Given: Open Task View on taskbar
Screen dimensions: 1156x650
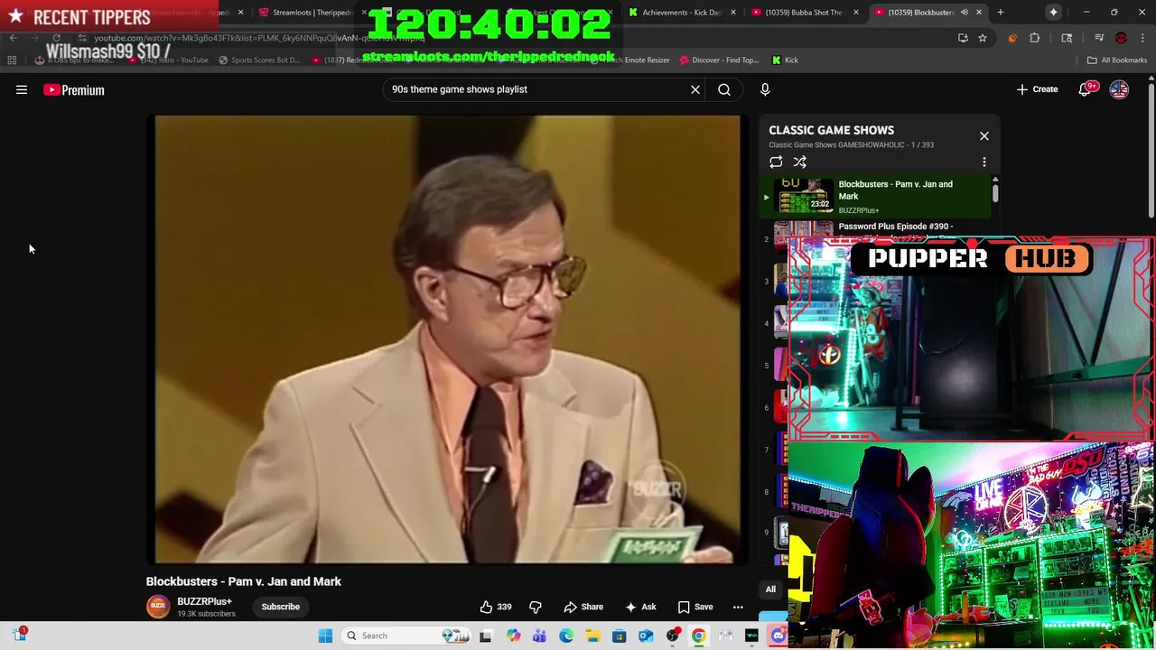Looking at the screenshot, I should pyautogui.click(x=486, y=636).
